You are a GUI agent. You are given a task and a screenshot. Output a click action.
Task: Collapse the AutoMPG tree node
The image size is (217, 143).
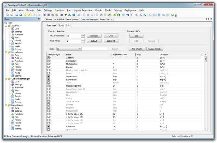point(6,26)
